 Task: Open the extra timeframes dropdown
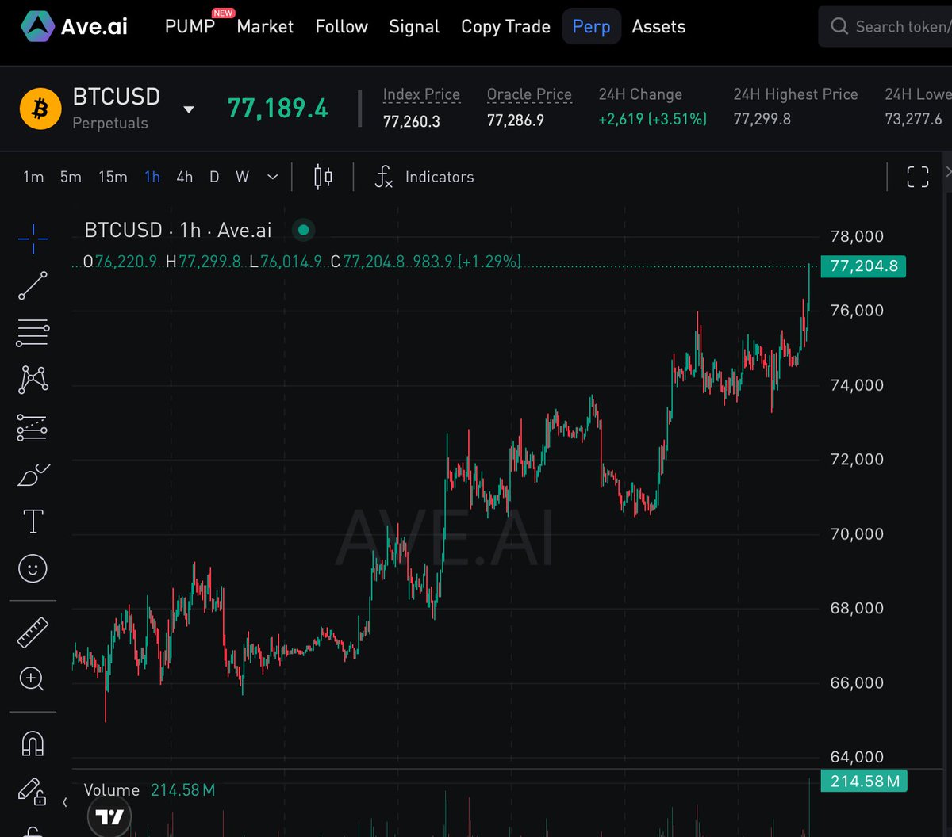272,177
